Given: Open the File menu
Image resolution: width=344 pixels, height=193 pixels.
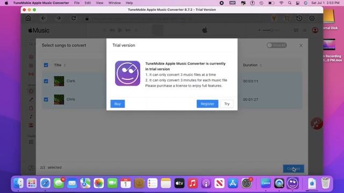Looking at the screenshot, I should coord(77,3).
